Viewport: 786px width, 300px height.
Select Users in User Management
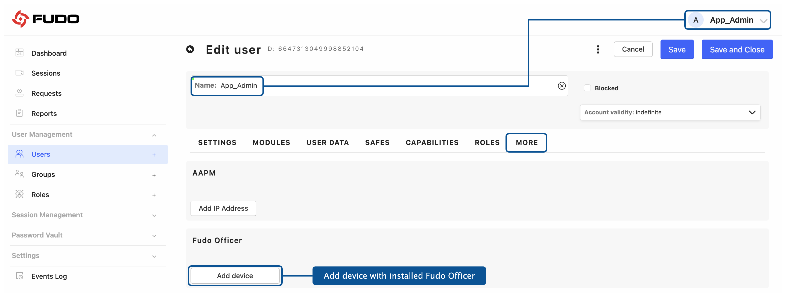(x=87, y=155)
